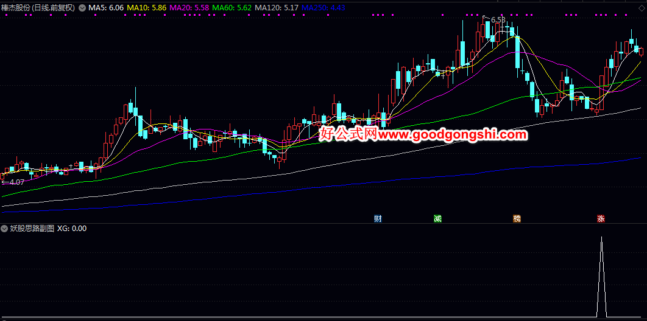Select the yellow MA10 moving average label
The height and width of the screenshot is (321, 647).
click(146, 8)
